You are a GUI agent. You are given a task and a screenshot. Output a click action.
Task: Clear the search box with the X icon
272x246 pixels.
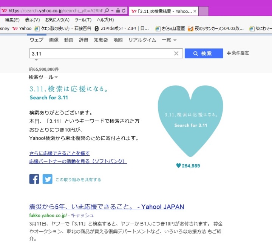coord(176,54)
